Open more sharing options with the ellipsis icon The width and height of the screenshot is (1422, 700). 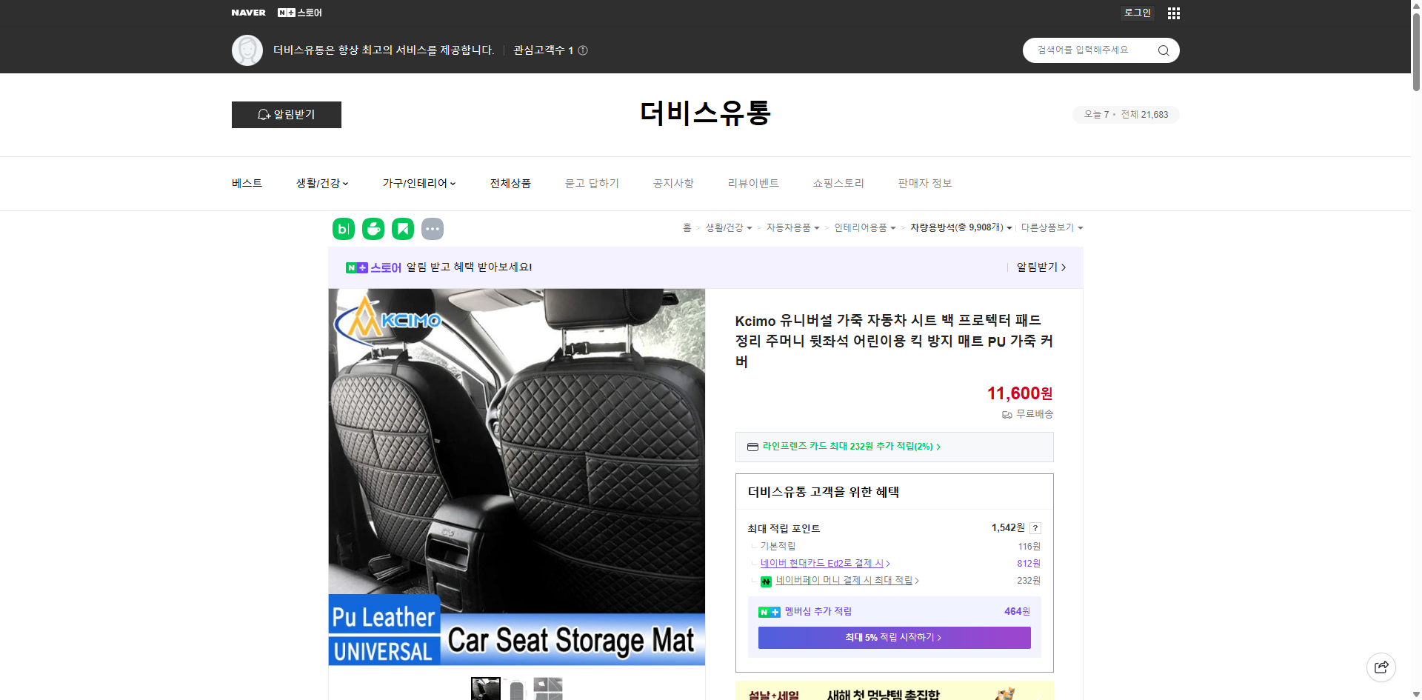coord(433,229)
